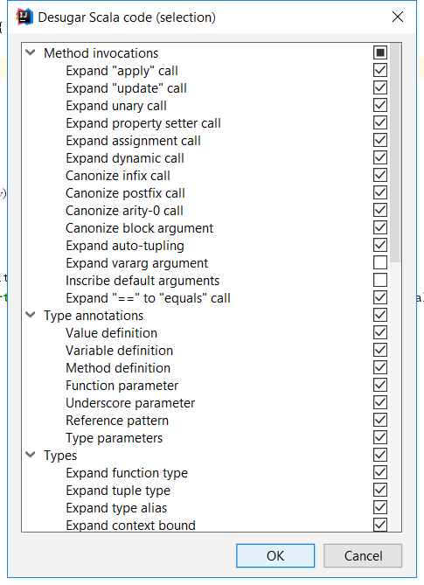Enable Inscribe default arguments checkbox

(x=380, y=280)
